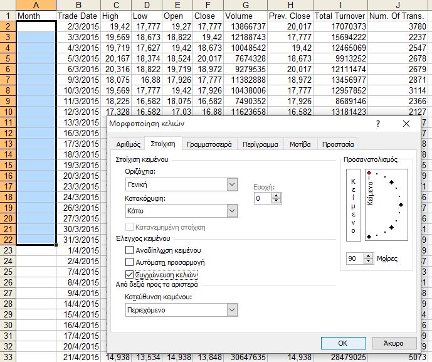Image resolution: width=432 pixels, height=362 pixels.
Task: Click the Month header cell
Action: click(36, 16)
